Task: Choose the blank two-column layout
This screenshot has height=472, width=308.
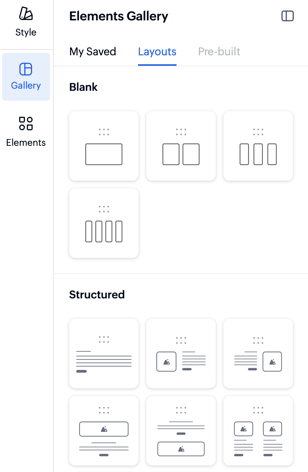Action: click(x=181, y=146)
